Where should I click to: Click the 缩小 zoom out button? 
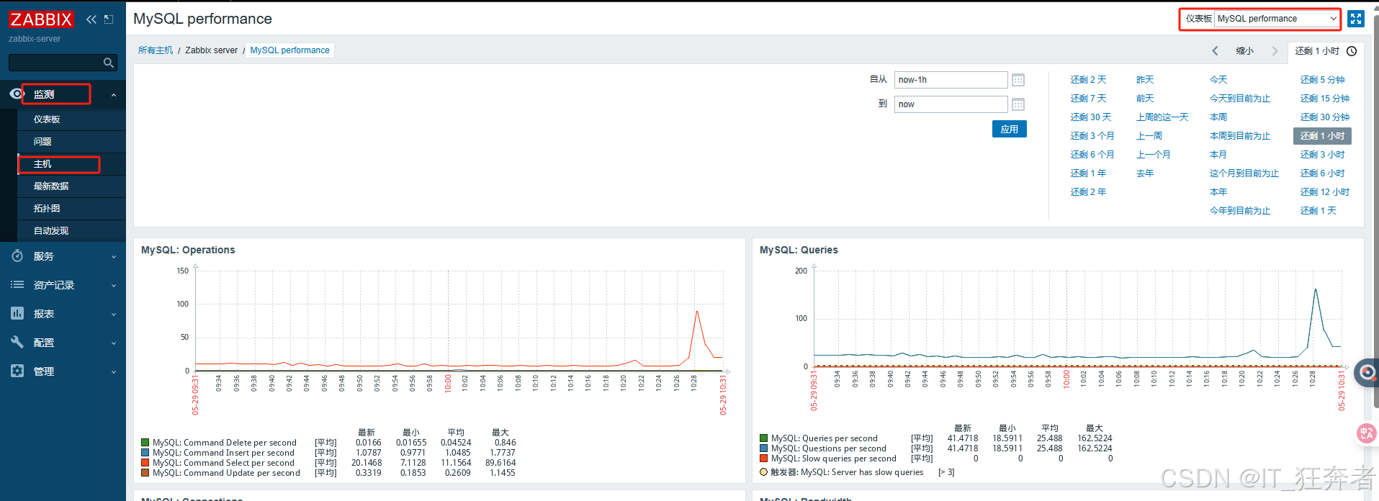1245,51
